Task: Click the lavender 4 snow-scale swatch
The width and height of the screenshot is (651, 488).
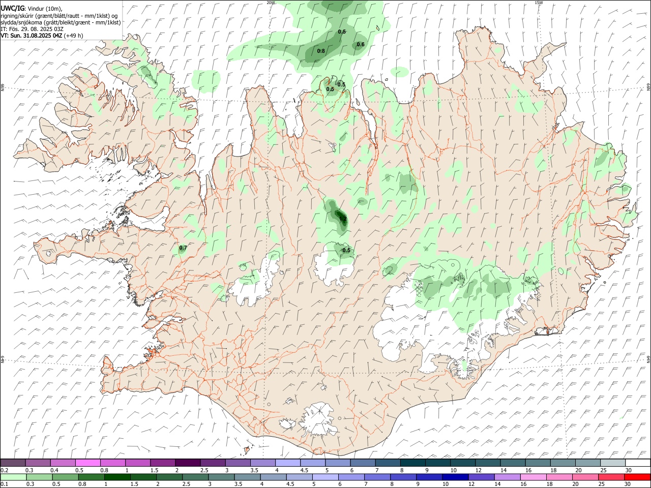Action: click(287, 463)
